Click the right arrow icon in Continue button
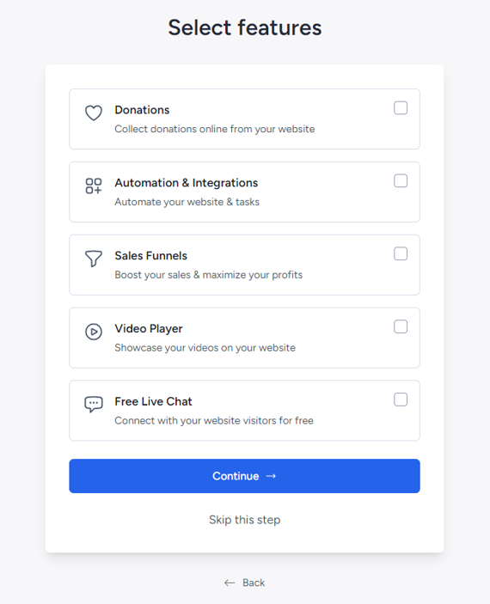490x604 pixels. [x=271, y=476]
